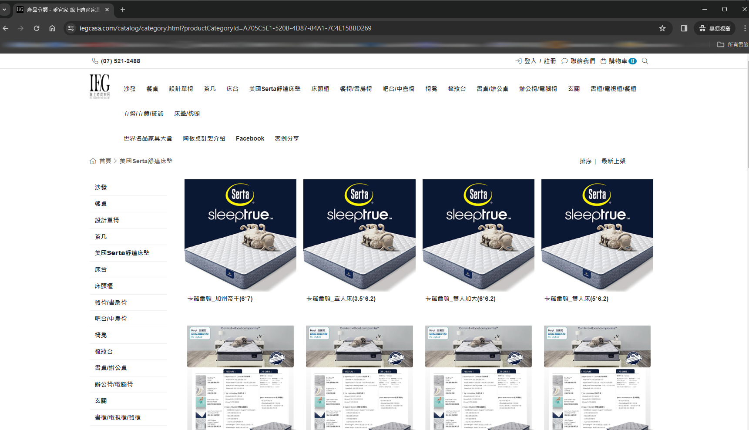The height and width of the screenshot is (430, 749).
Task: Open the all bookmarks folder
Action: (732, 44)
